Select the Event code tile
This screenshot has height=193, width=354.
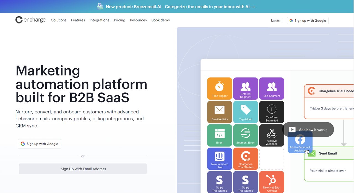coord(220,135)
